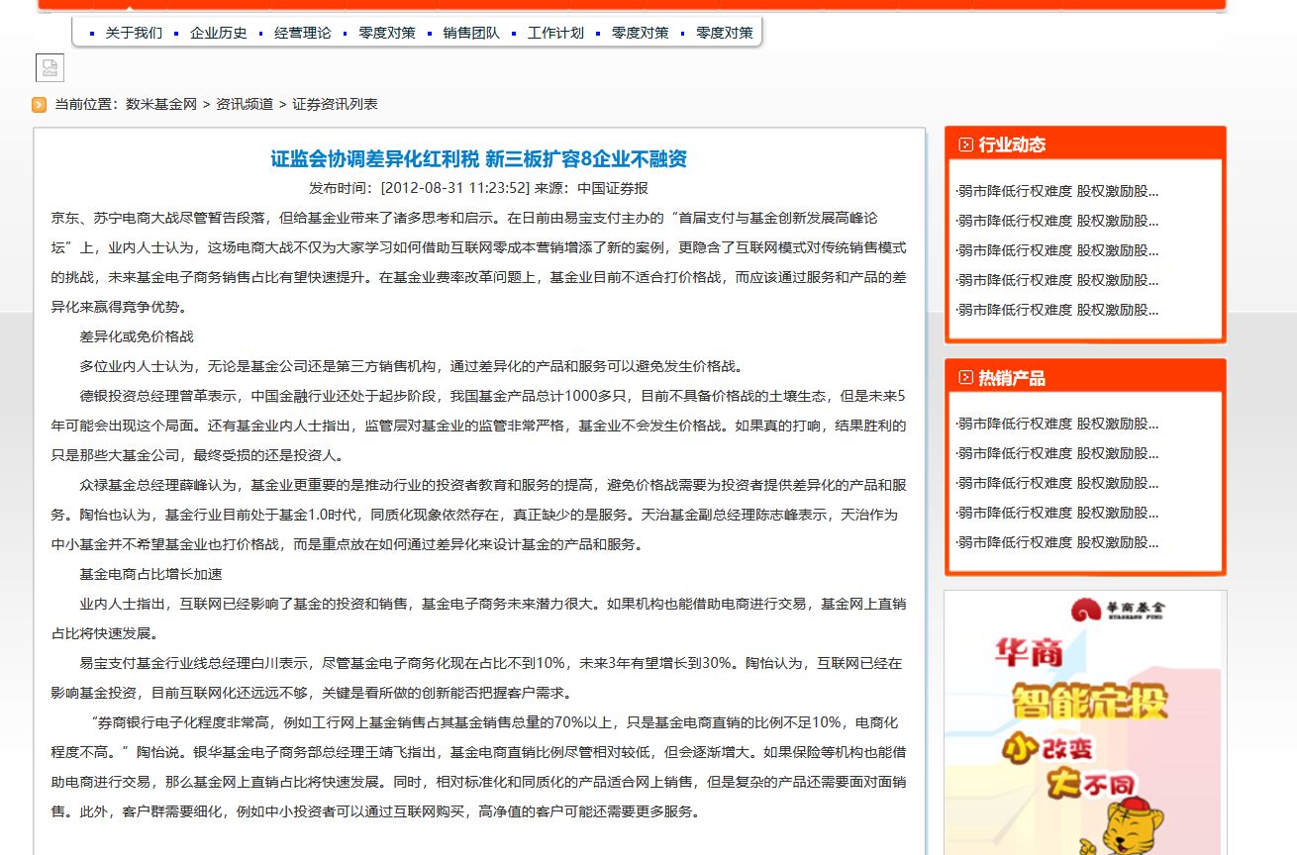Viewport: 1297px width, 855px height.
Task: Select 经营理论 in the navigation bar
Action: point(303,33)
